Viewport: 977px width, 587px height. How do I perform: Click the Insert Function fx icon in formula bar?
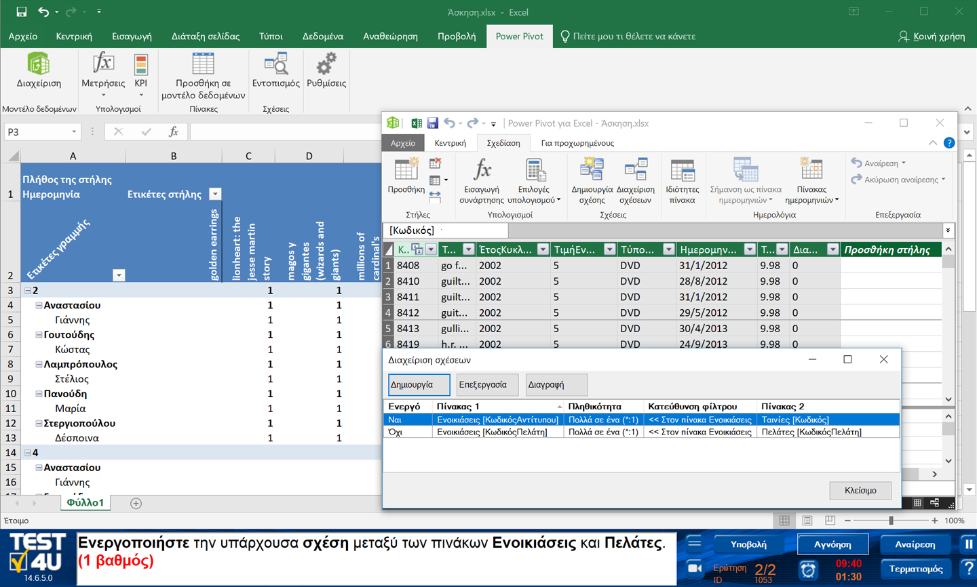coord(174,131)
